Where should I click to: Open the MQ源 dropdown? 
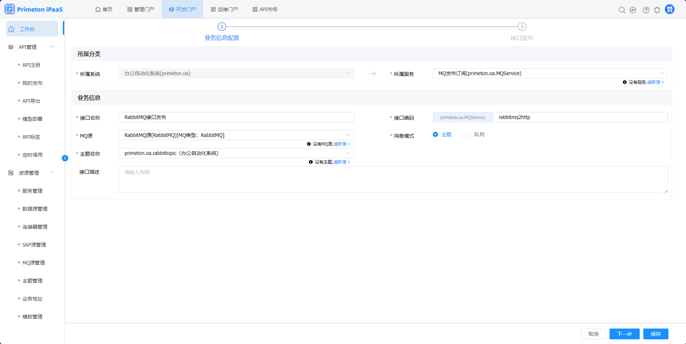236,135
